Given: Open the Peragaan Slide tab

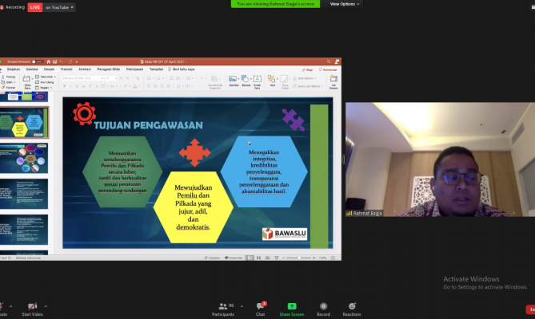Looking at the screenshot, I should tap(110, 69).
